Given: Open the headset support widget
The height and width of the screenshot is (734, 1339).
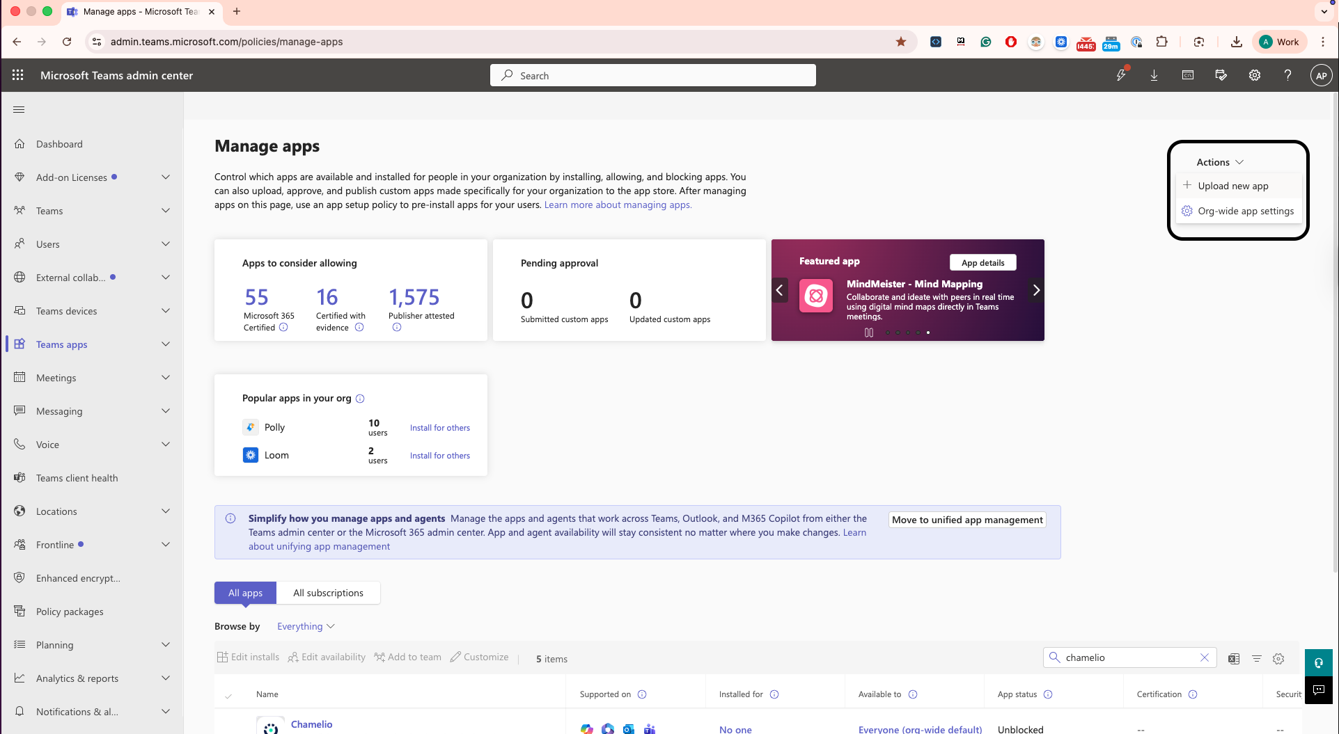Looking at the screenshot, I should (x=1319, y=663).
